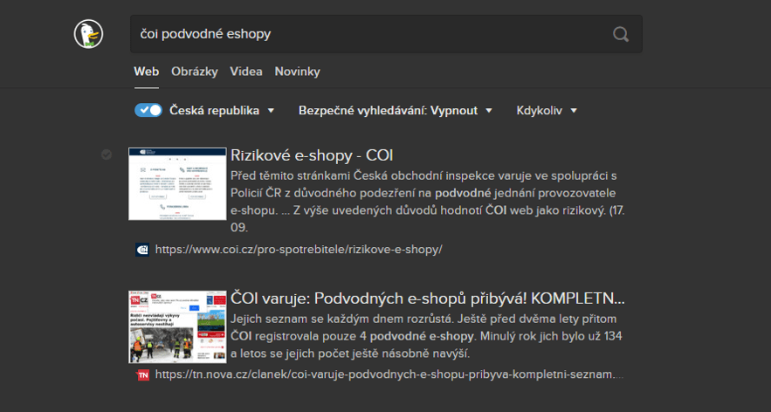Viewport: 771px width, 412px height.
Task: Open ČOI varuje: Podvodných e-shopů přibývá result
Action: (427, 299)
